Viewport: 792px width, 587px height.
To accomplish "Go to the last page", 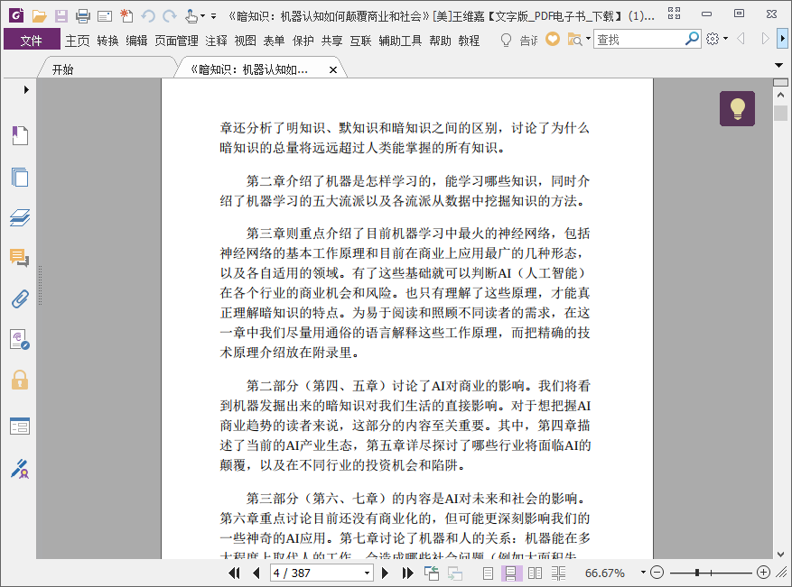I will [x=407, y=573].
